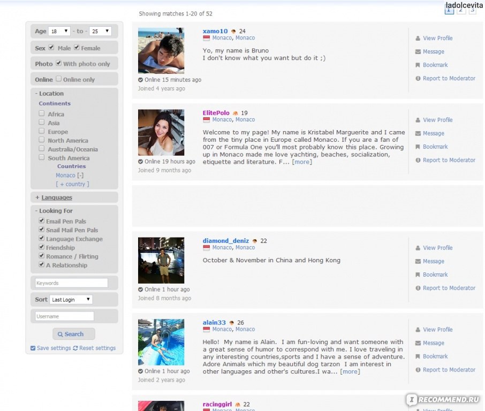Click the Report to Moderator icon for xamo10
Screen dimensions: 485x411
[418, 79]
